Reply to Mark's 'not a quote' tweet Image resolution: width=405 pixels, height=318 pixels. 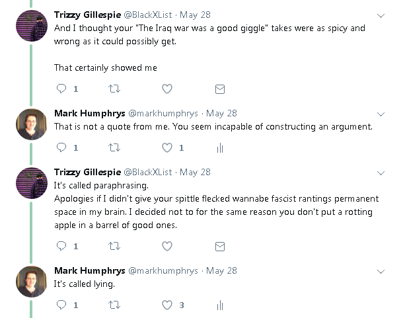61,147
